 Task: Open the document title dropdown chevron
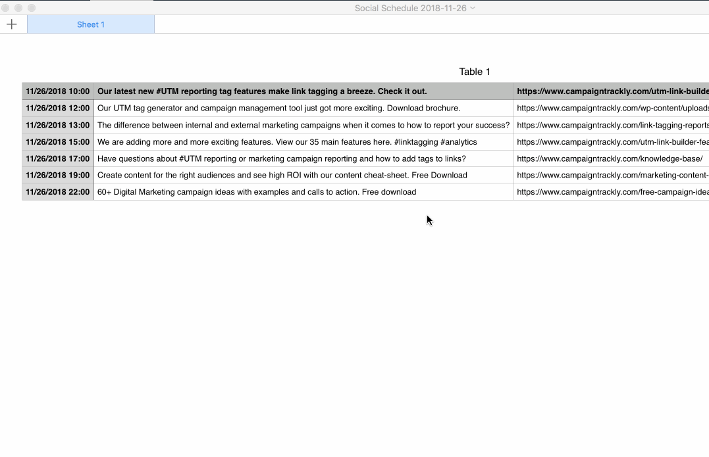[473, 8]
